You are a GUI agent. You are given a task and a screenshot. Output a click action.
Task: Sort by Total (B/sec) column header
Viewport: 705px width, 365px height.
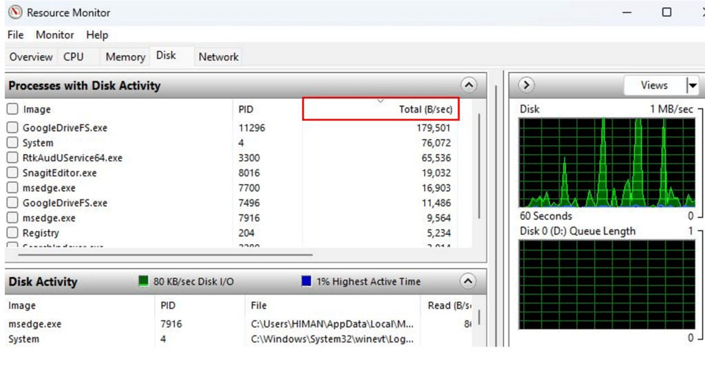point(381,109)
